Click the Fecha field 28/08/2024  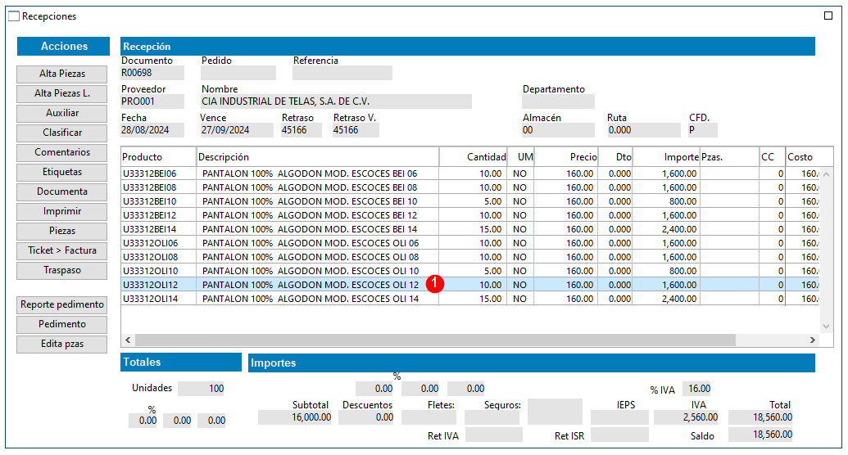click(x=152, y=130)
